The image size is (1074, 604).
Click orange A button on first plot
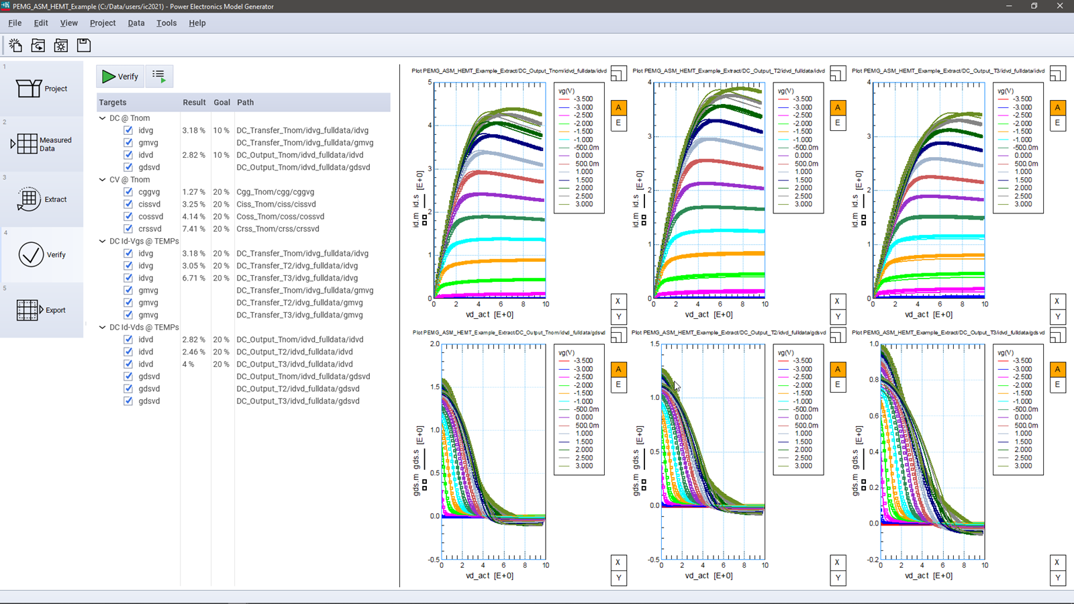click(x=618, y=107)
